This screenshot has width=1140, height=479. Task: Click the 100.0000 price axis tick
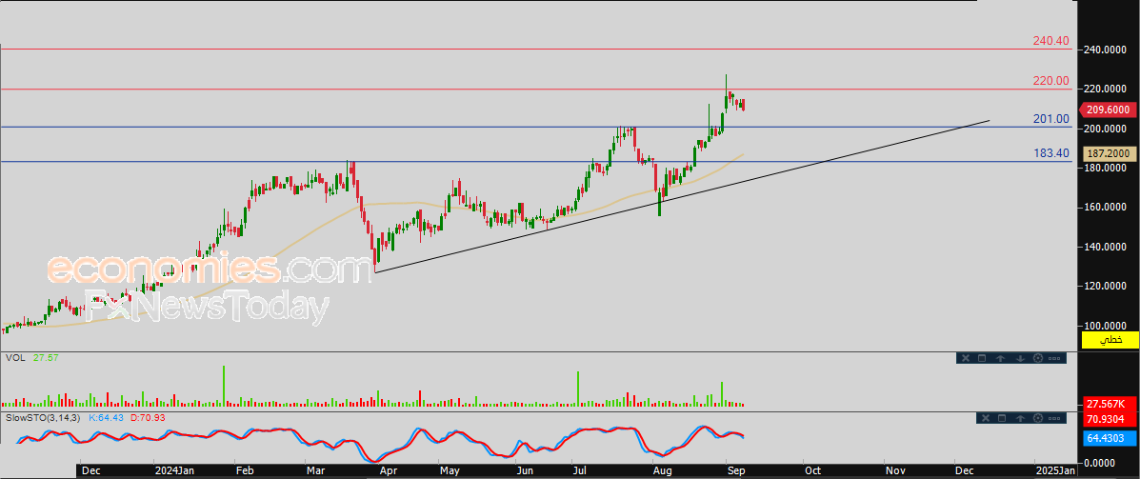coord(1107,326)
